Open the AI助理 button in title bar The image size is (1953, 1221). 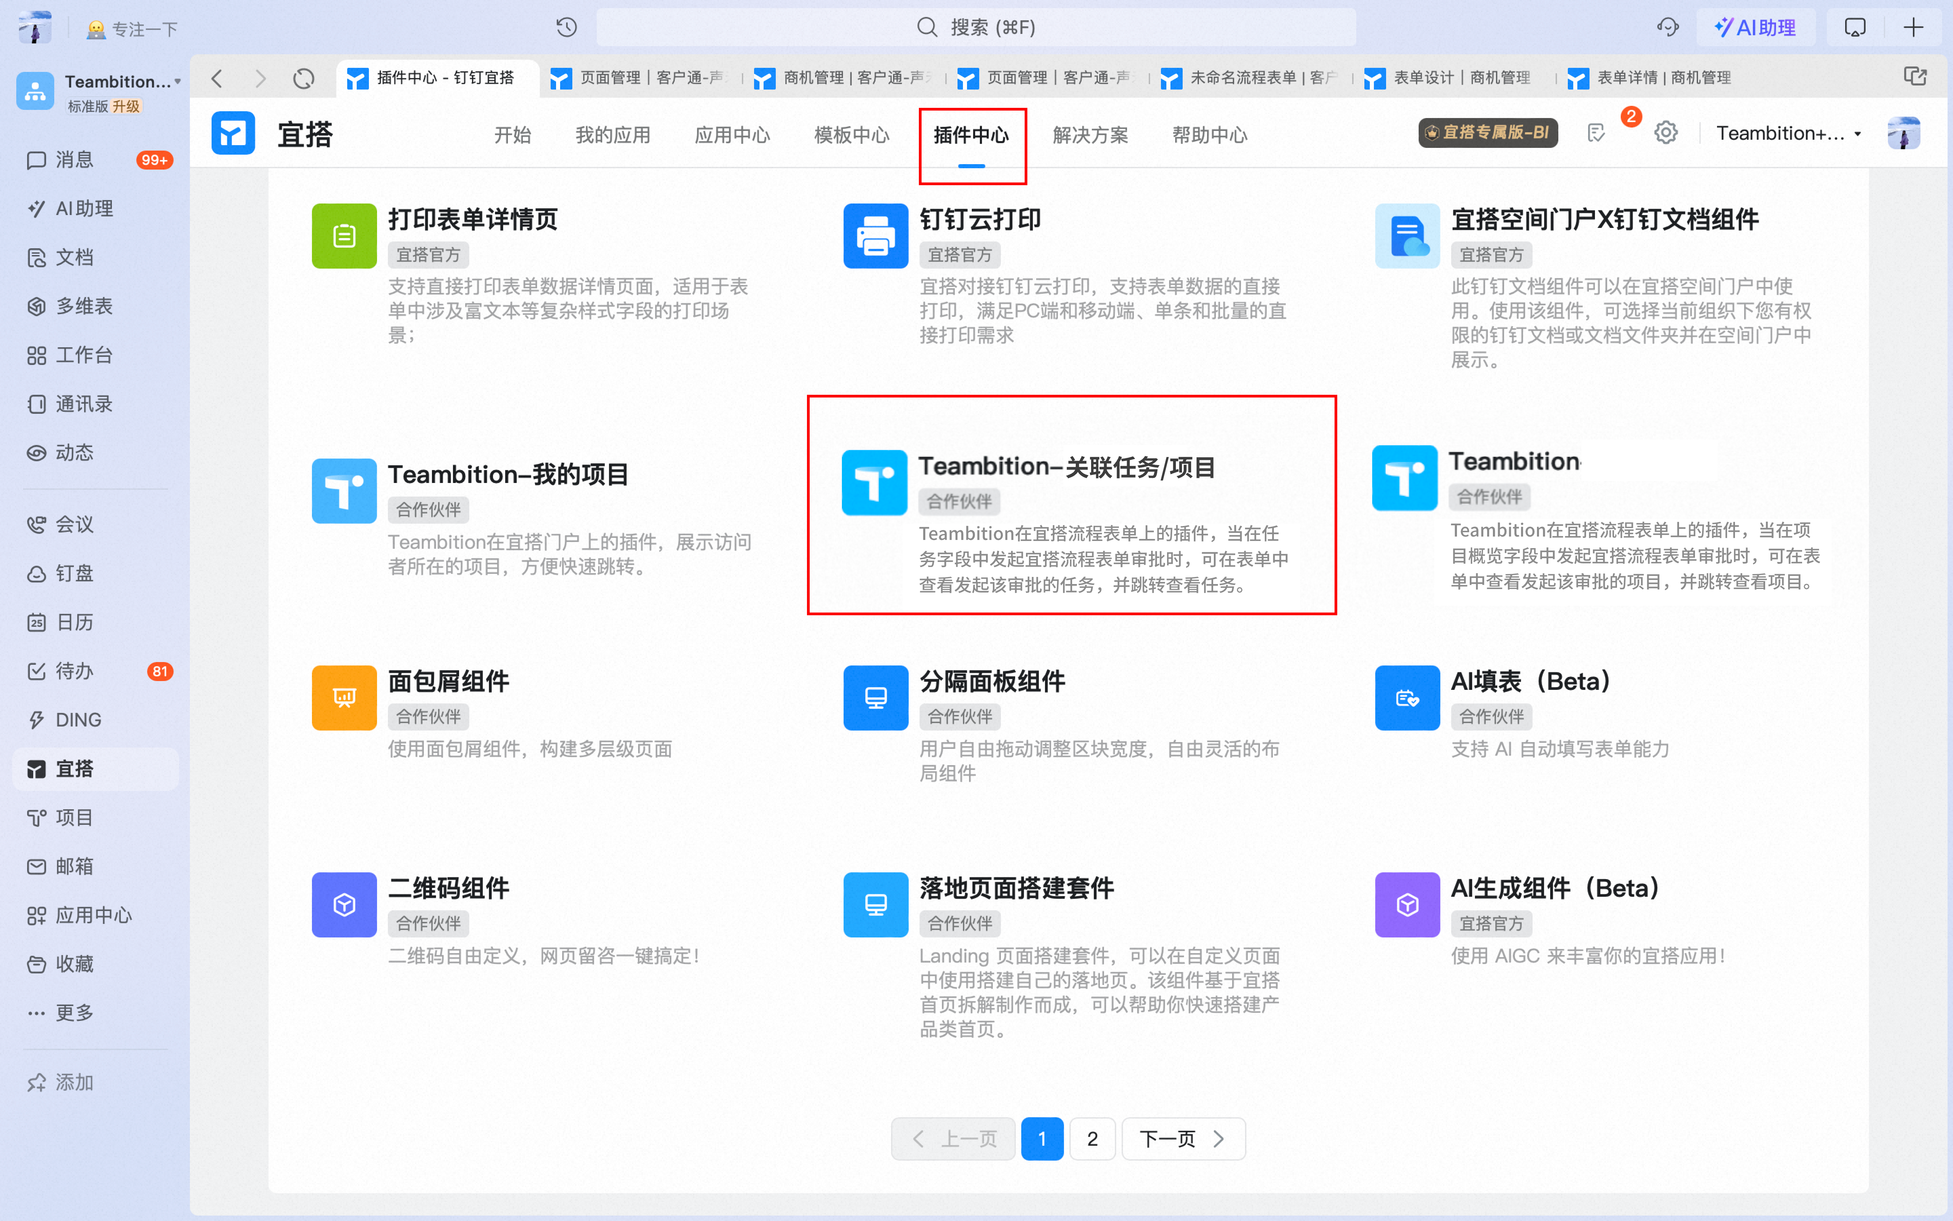point(1755,27)
